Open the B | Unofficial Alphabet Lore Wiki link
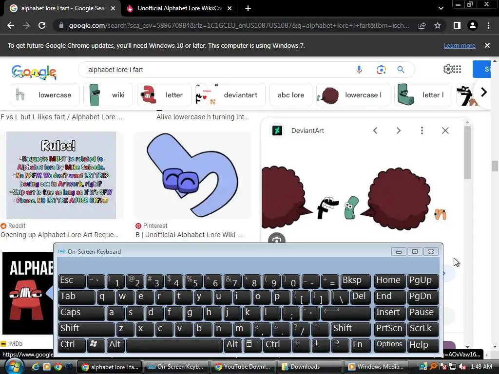The image size is (499, 374). (x=189, y=235)
